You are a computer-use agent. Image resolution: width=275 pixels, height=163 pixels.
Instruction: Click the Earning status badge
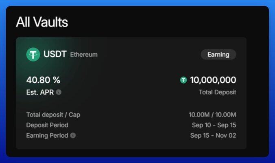[x=218, y=54]
